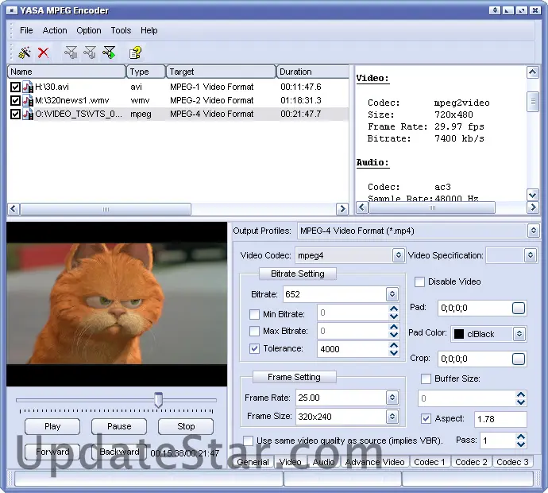
Task: Switch to the Advance Video tab
Action: [x=375, y=462]
